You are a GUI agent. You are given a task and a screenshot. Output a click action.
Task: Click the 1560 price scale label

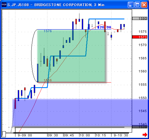pos(143,71)
